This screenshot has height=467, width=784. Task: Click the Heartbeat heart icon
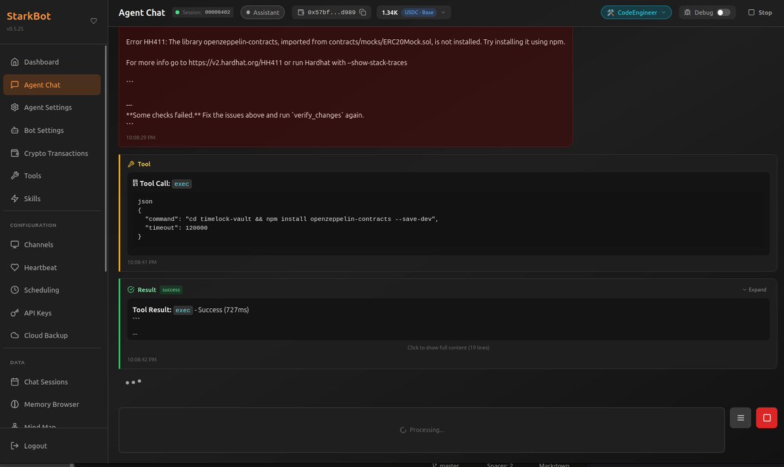click(x=15, y=268)
